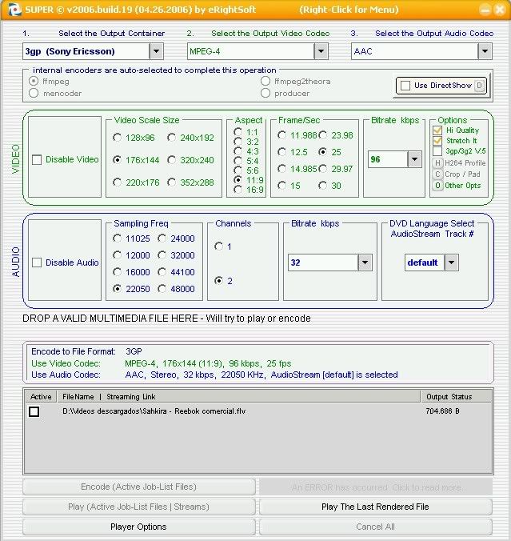Click the D button beside Use DirectShow
This screenshot has height=541, width=511.
point(479,86)
